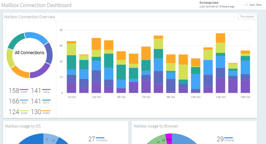Toggle the OWA legend entry
Screen dimensions: 266x144
41,91
